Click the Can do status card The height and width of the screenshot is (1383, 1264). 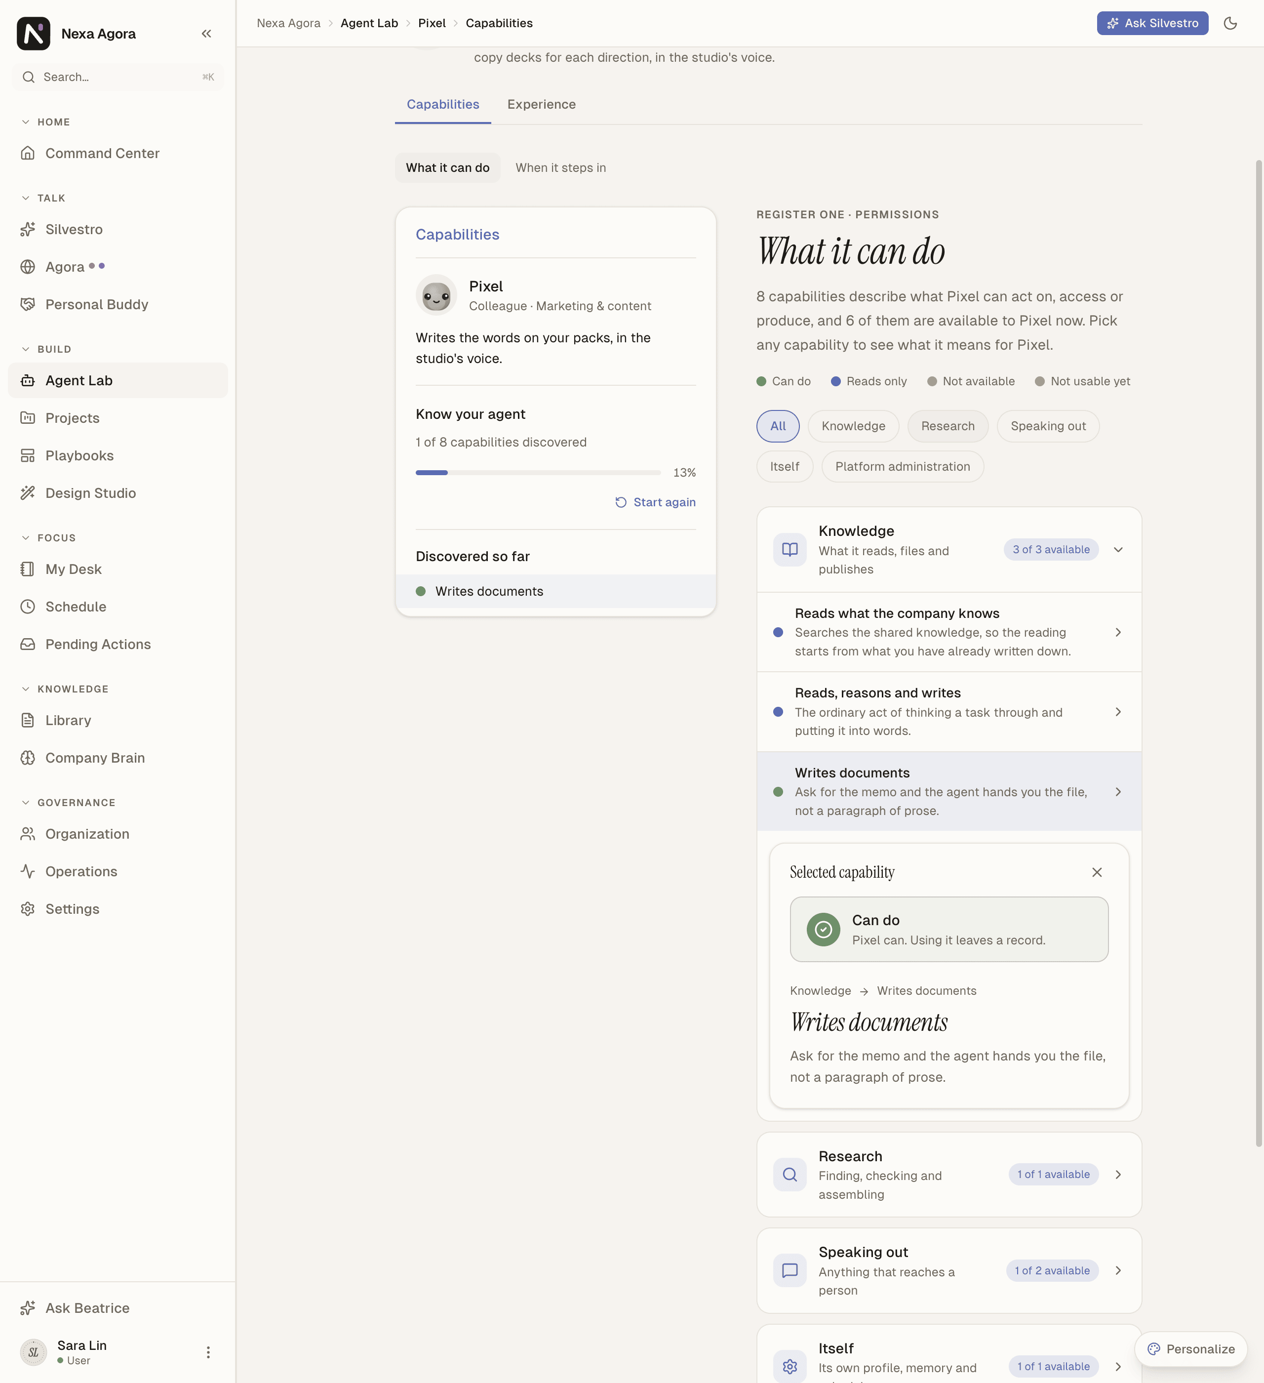(x=949, y=930)
